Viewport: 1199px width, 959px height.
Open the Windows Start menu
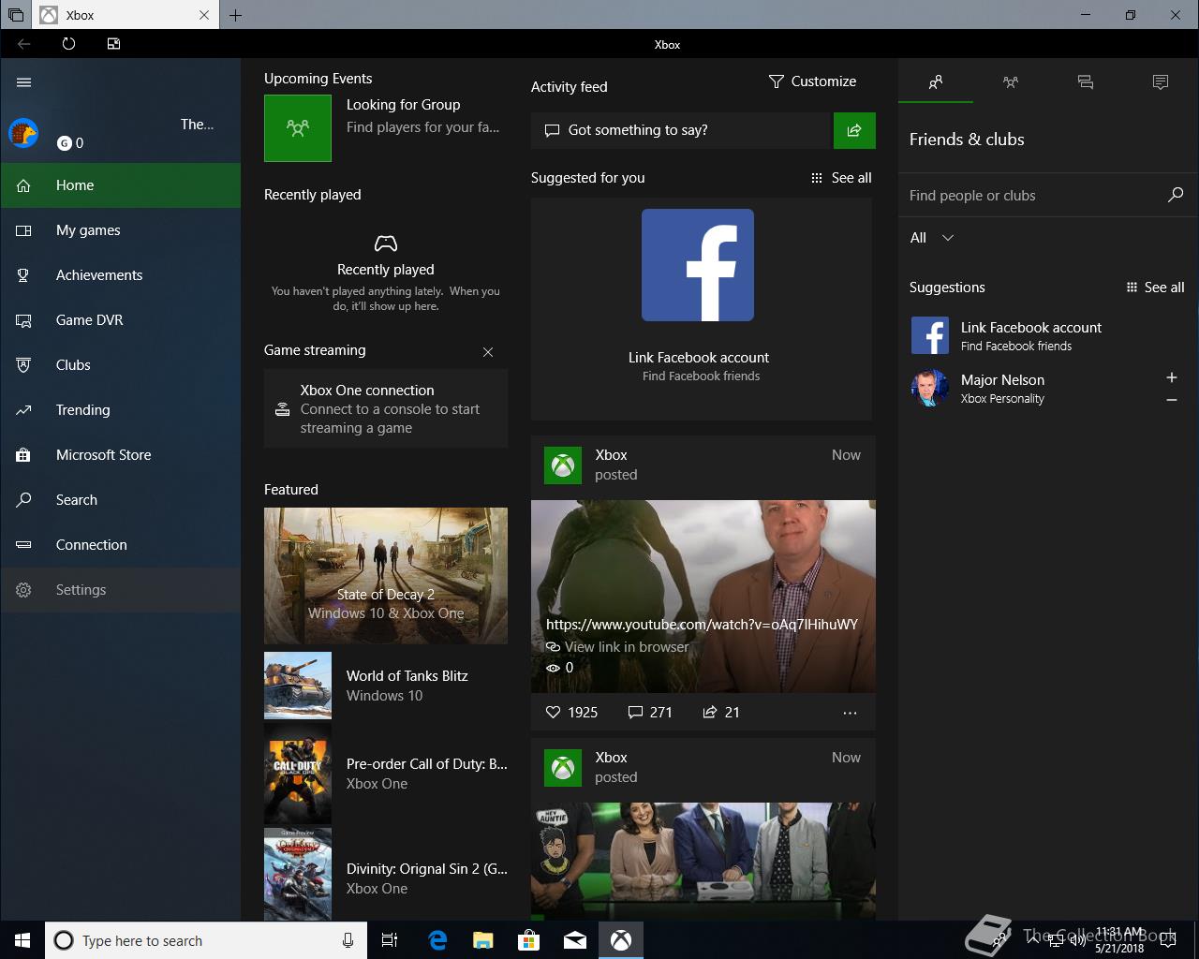(22, 940)
